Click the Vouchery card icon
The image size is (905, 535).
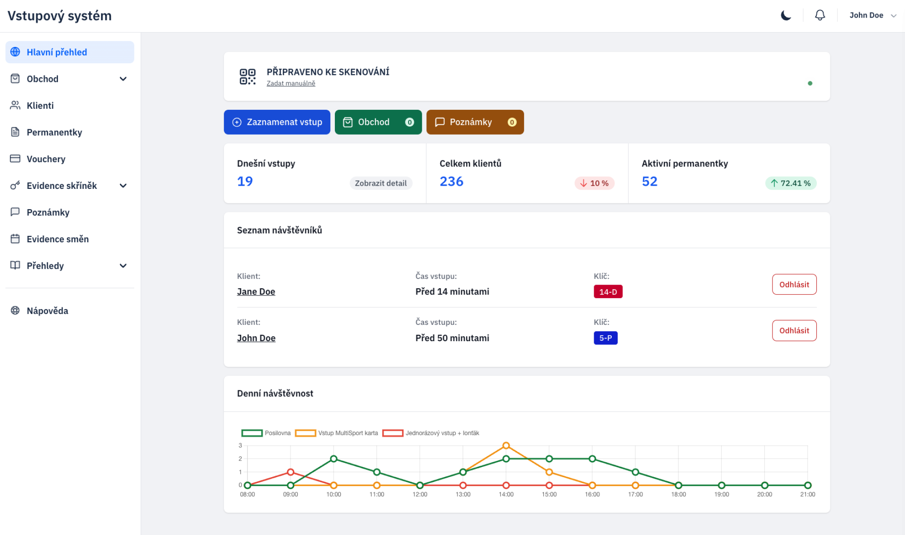click(x=15, y=159)
